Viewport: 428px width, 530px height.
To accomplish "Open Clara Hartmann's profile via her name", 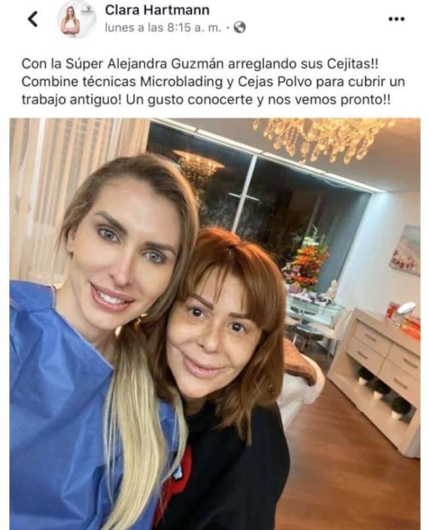I will [x=157, y=10].
